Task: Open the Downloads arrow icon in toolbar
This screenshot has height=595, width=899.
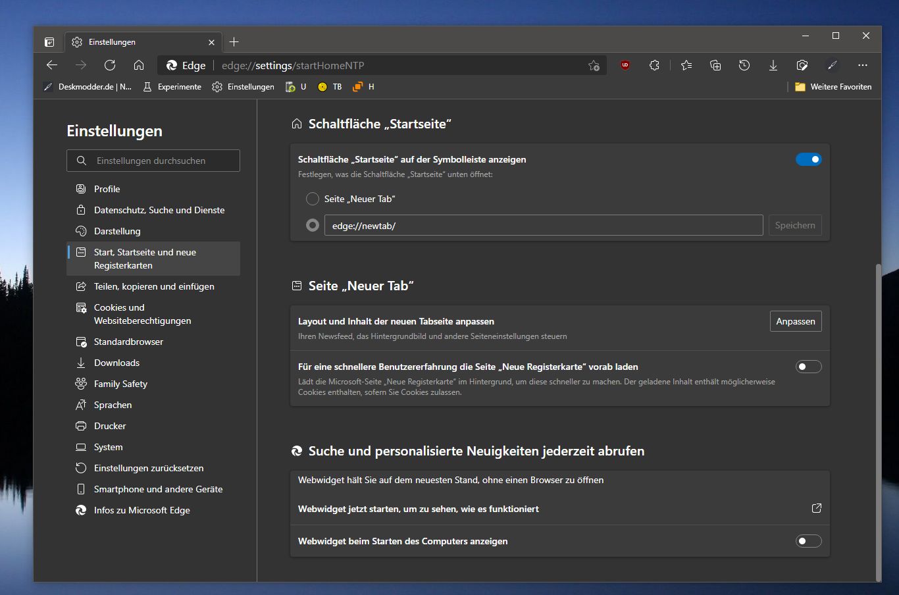Action: click(x=773, y=65)
